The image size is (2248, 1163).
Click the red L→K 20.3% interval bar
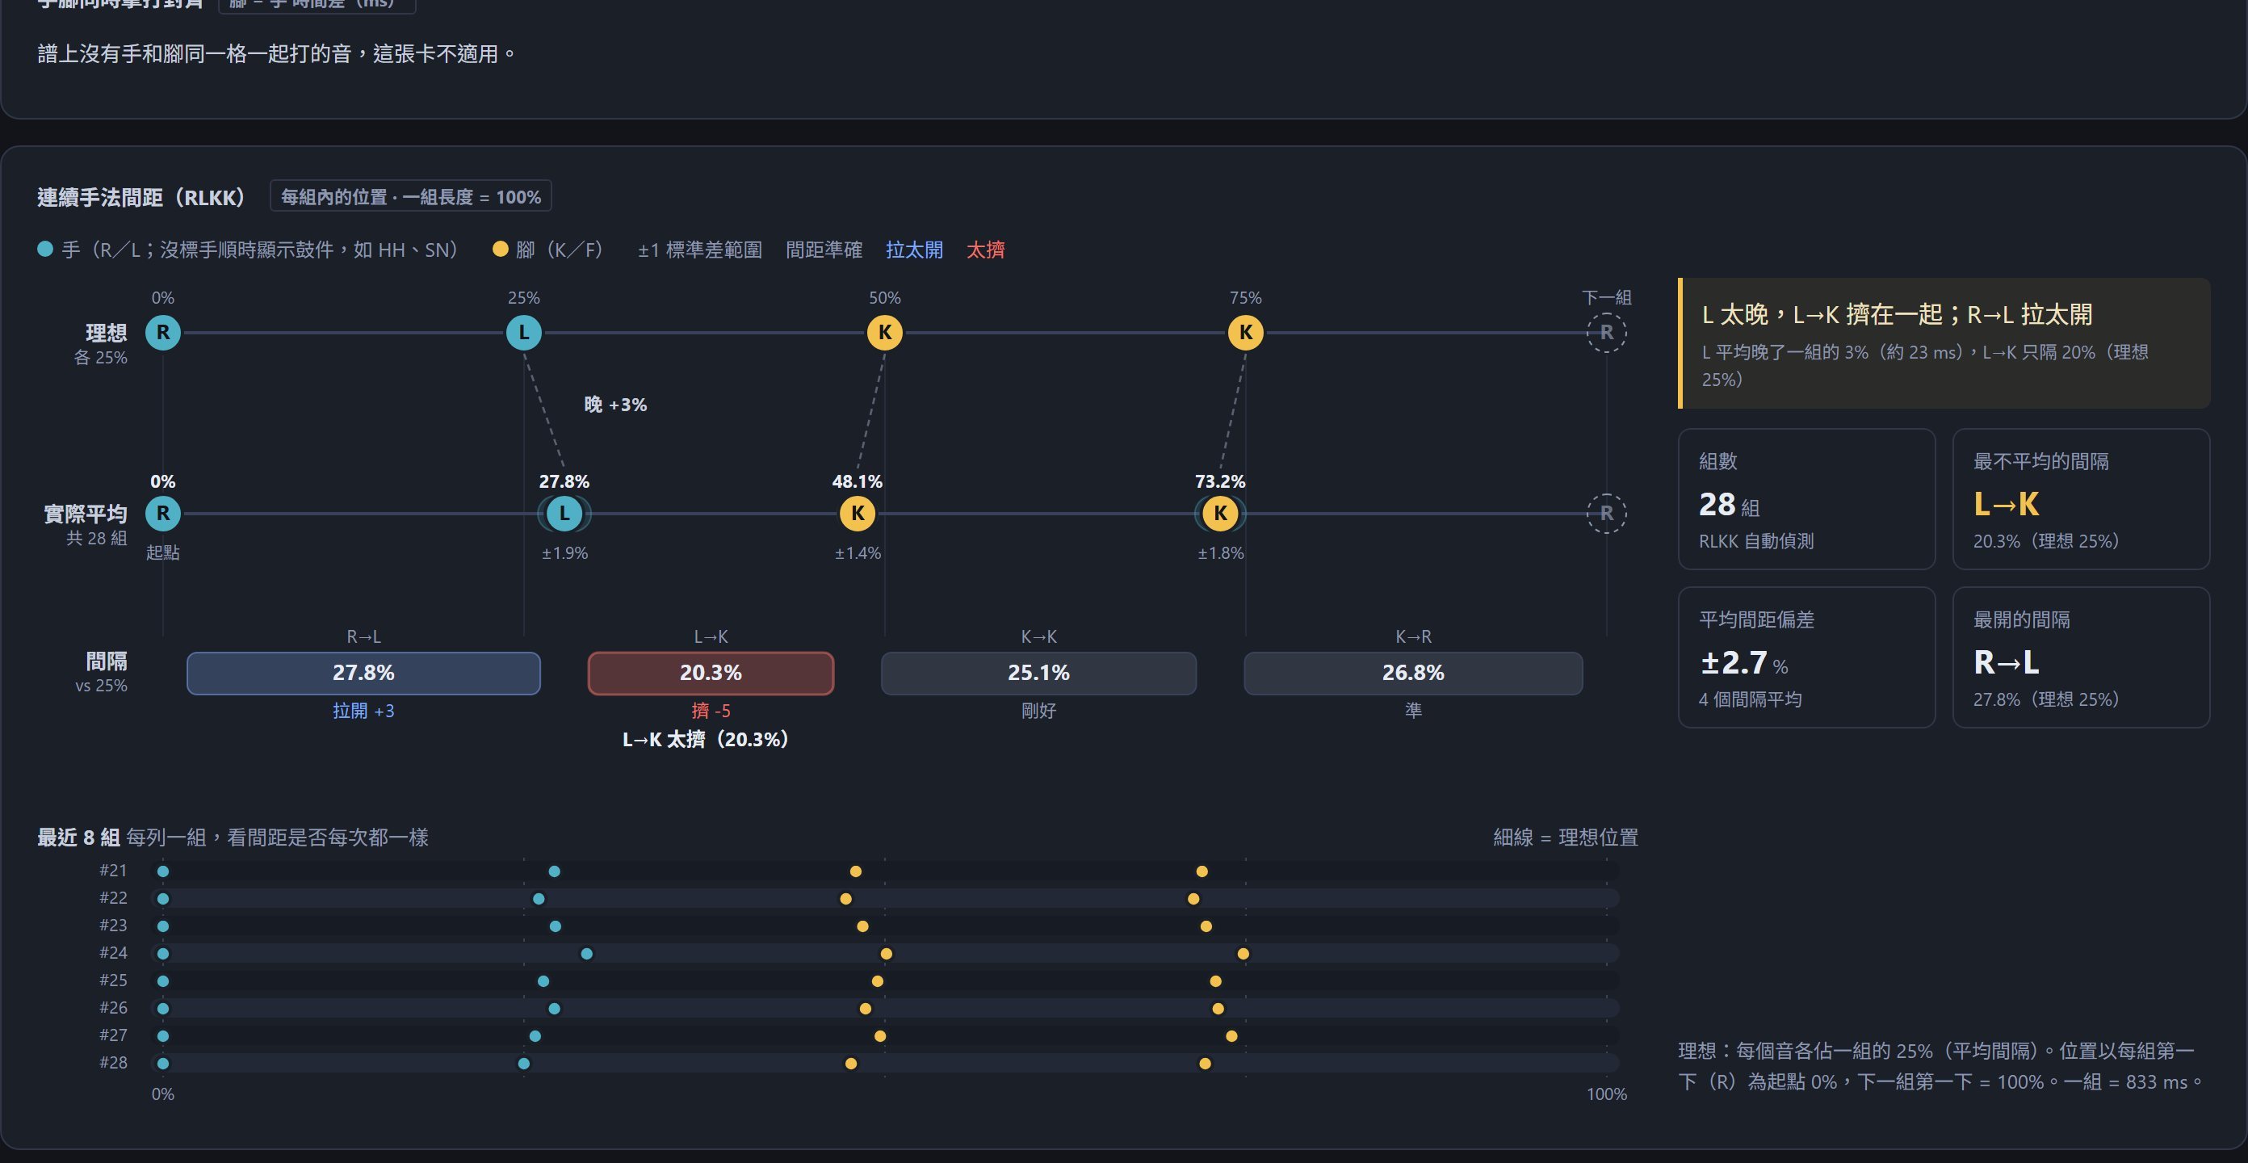[x=711, y=674]
